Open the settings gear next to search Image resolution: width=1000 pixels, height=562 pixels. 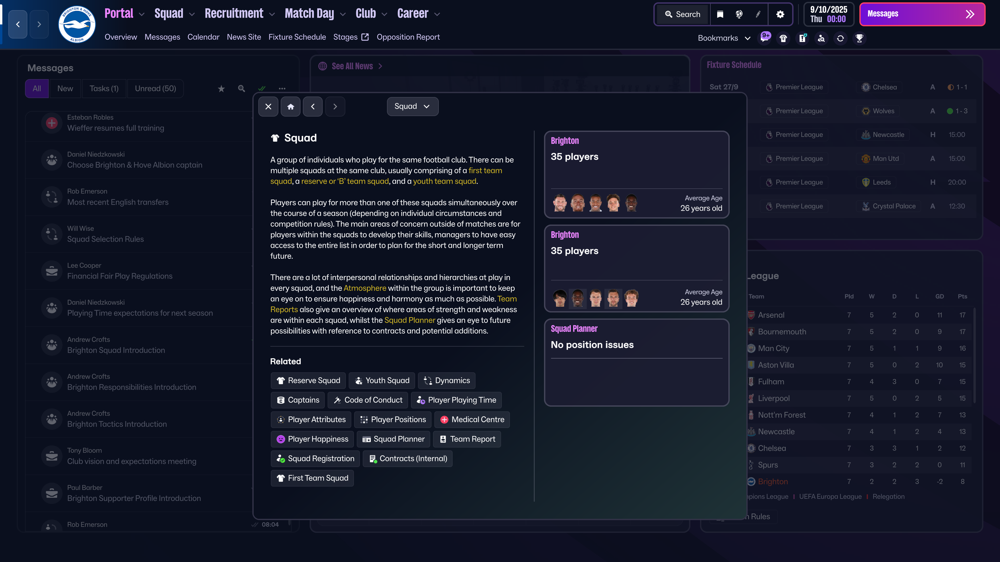click(x=780, y=14)
